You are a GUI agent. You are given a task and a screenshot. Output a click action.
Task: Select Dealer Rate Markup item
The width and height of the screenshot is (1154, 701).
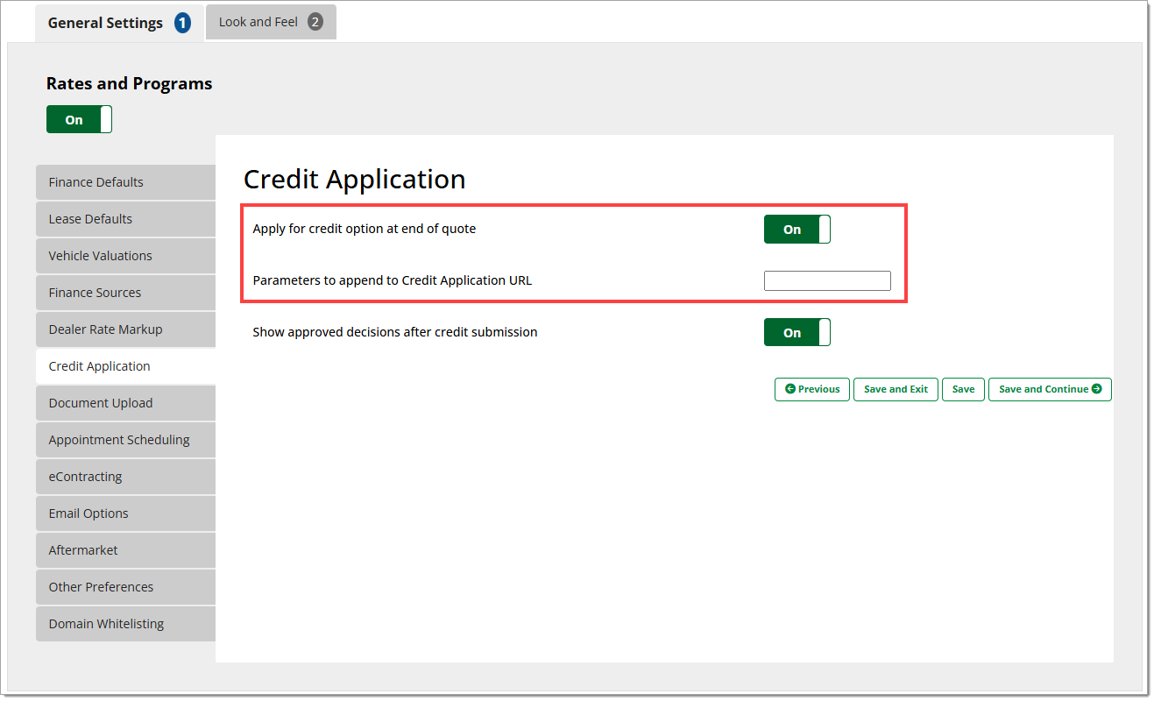(125, 329)
